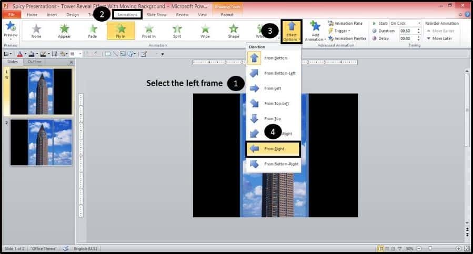Open the Effect Options dropdown
This screenshot has height=254, width=473.
pyautogui.click(x=291, y=32)
